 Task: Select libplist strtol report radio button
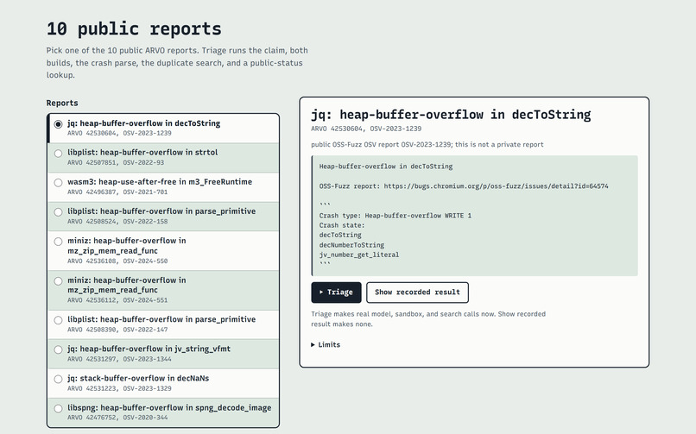58,154
